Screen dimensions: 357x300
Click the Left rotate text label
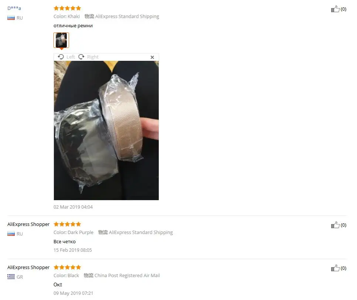71,57
